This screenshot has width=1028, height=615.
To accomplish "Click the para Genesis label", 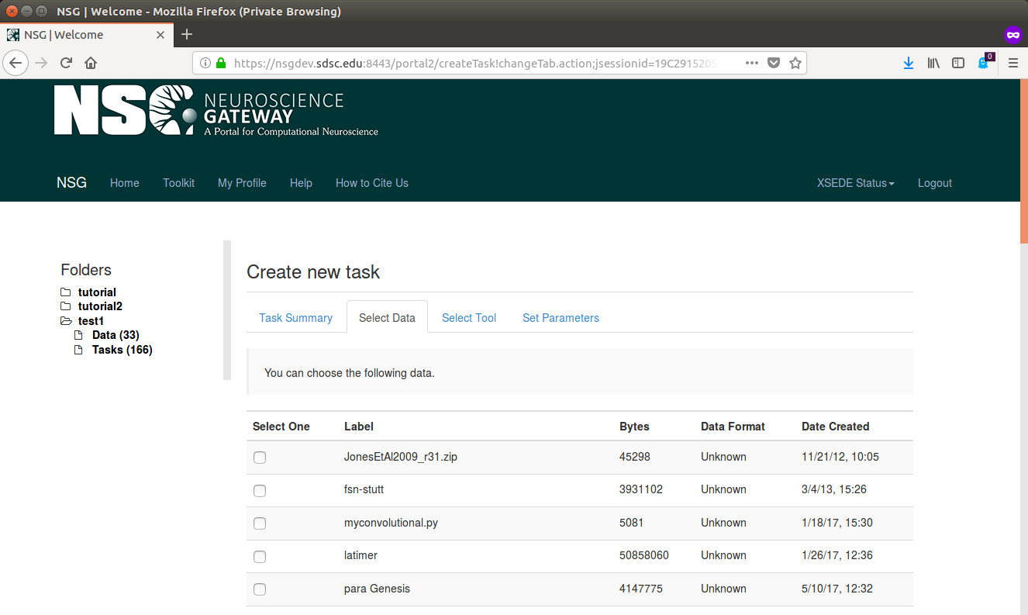I will (377, 589).
